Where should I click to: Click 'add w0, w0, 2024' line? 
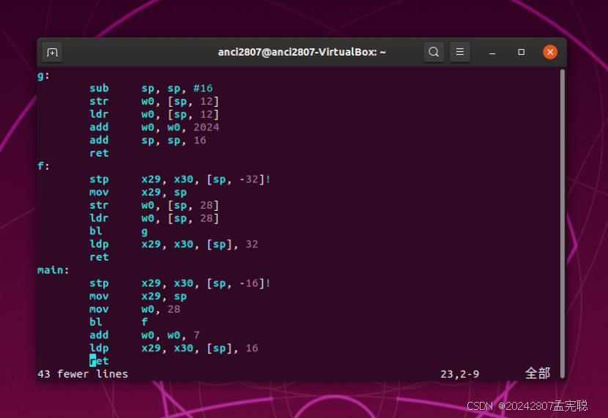(154, 127)
